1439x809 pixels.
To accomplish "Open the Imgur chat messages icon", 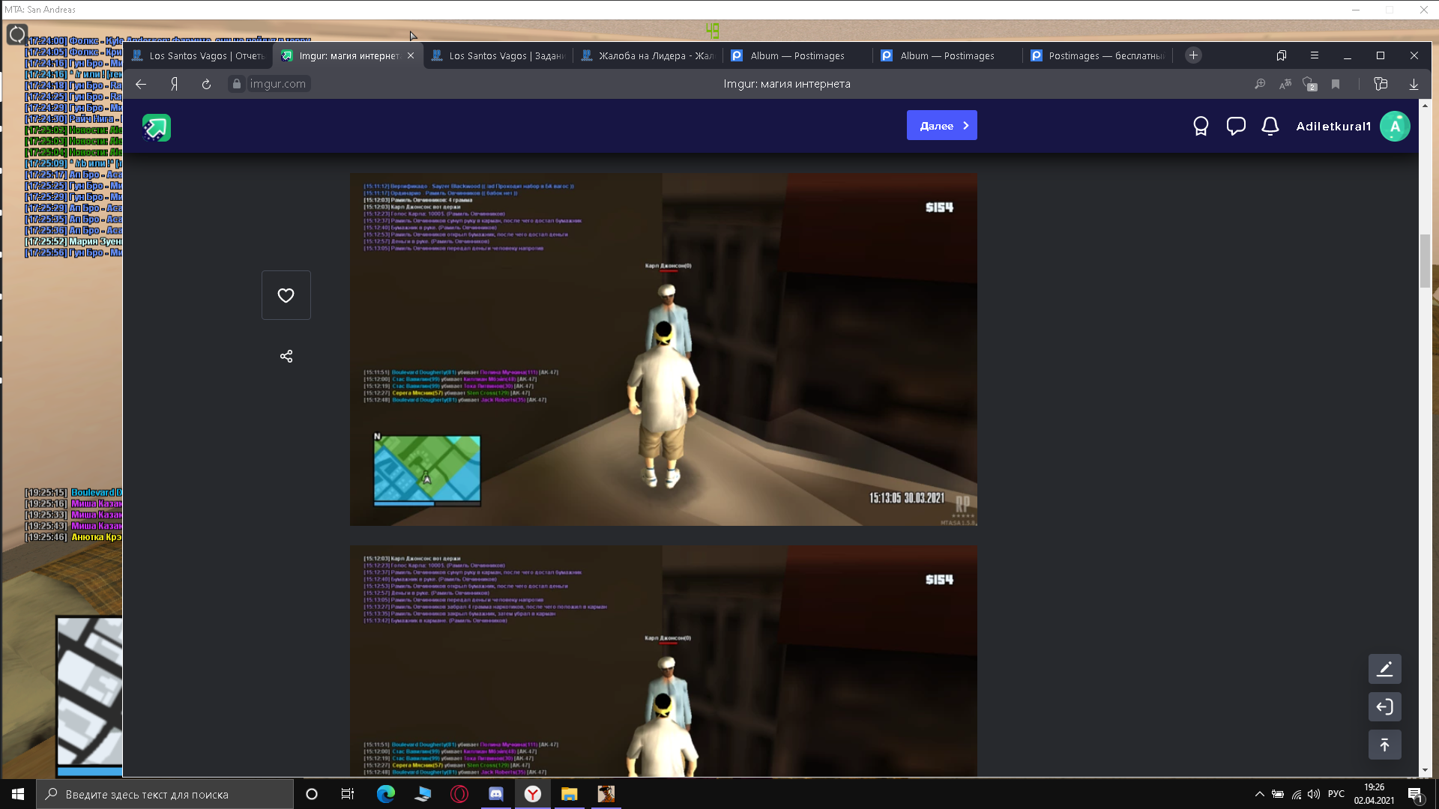I will click(1235, 126).
